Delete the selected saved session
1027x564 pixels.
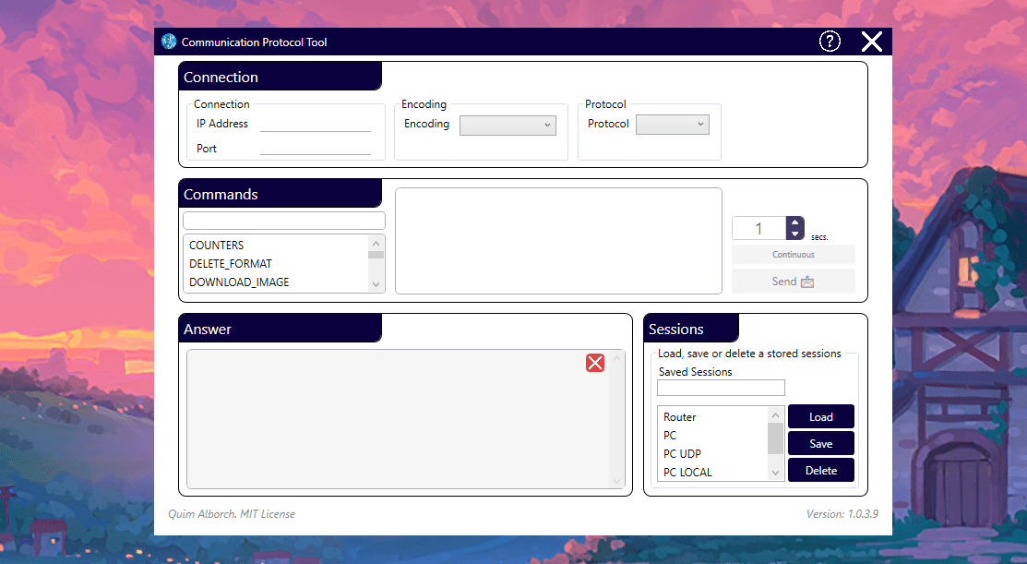point(820,470)
